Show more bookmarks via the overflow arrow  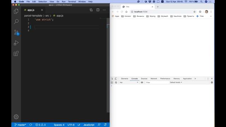[x=211, y=16]
